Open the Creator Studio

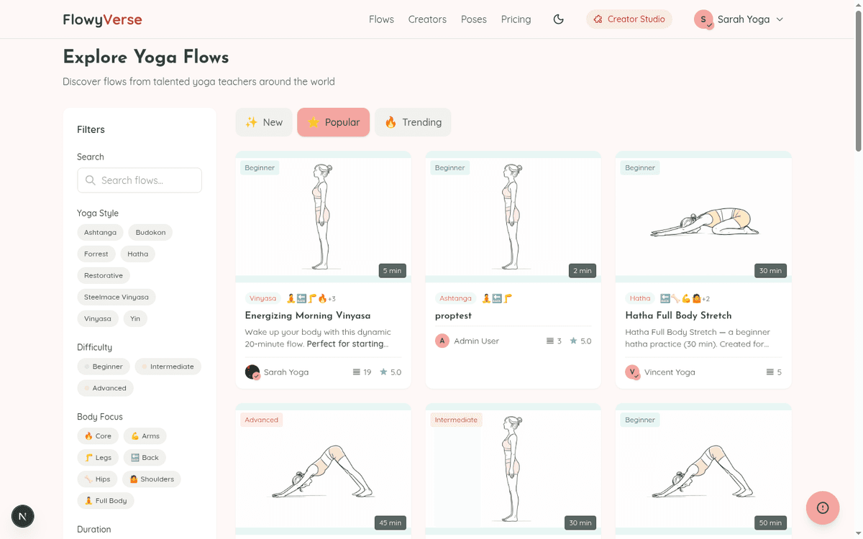[629, 19]
